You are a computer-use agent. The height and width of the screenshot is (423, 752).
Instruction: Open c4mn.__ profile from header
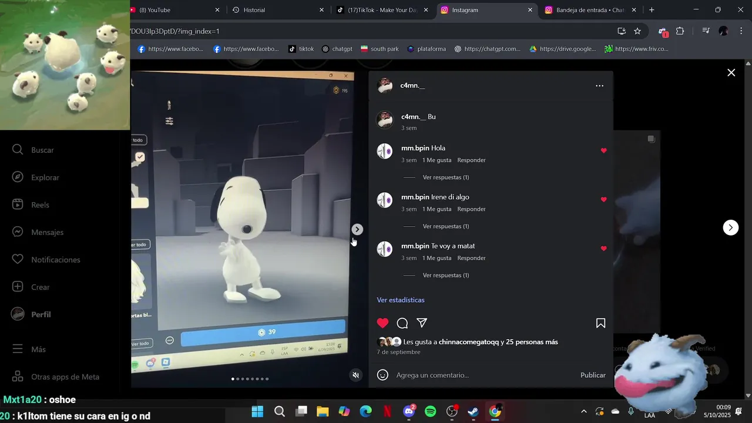tap(412, 86)
